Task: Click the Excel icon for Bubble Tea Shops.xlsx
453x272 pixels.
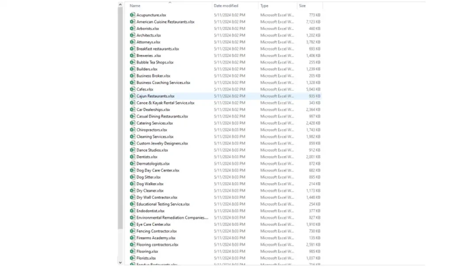Action: tap(132, 62)
